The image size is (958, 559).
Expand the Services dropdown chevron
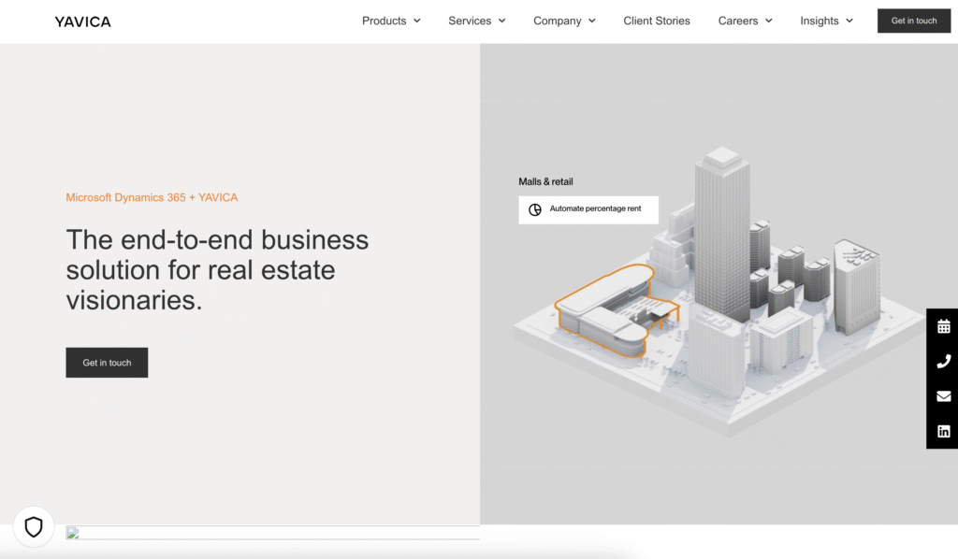[x=502, y=21]
